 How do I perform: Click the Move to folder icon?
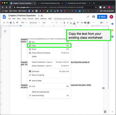[x=42, y=16]
